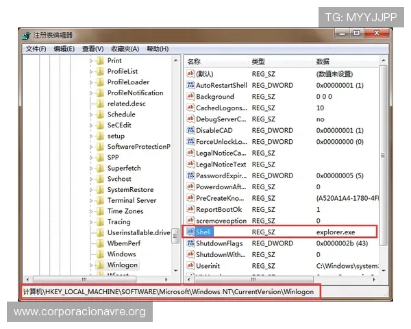
Task: Sort by the 名称 column header
Action: 216,62
